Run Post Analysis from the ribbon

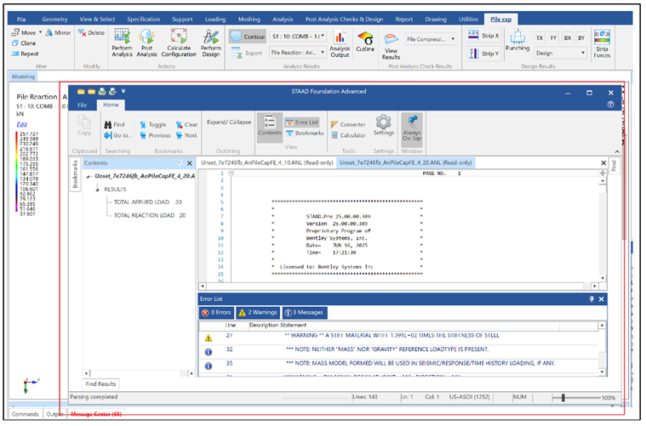tap(146, 43)
